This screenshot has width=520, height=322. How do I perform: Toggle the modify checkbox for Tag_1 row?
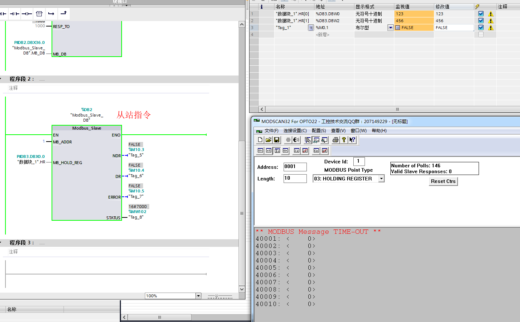[x=481, y=28]
